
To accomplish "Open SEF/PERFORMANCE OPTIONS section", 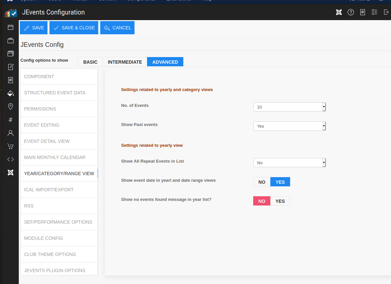I will (59, 222).
